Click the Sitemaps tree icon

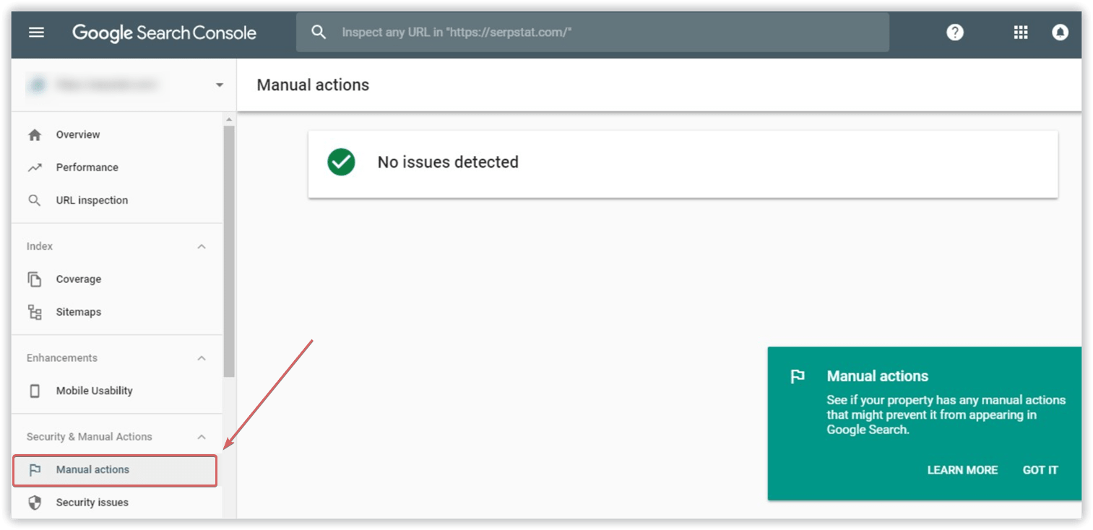[35, 312]
